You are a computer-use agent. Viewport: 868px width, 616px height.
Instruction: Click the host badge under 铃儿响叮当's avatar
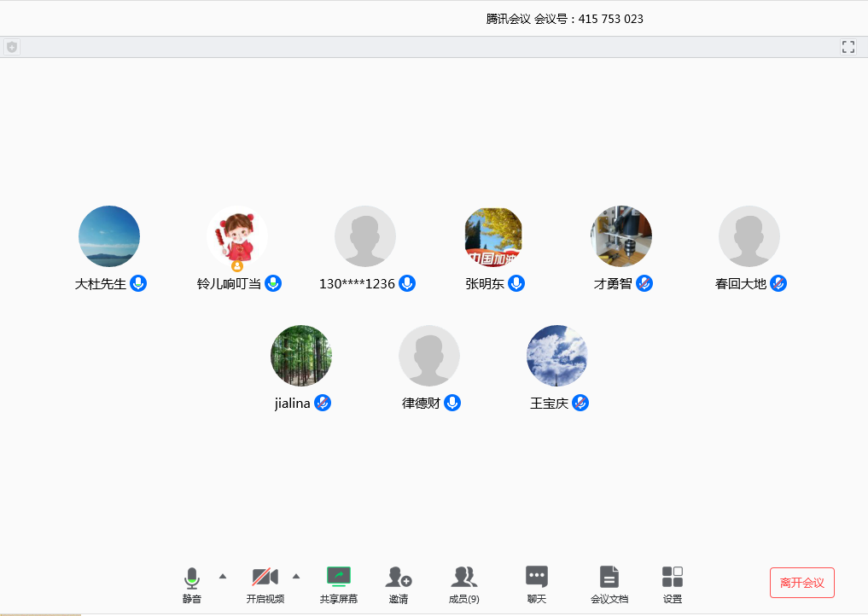coord(237,266)
